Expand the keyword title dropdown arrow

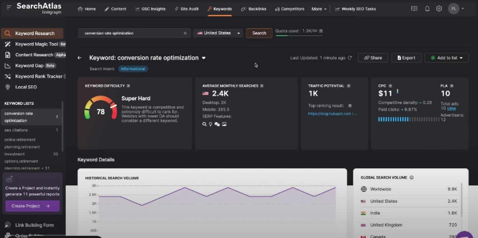pyautogui.click(x=204, y=58)
